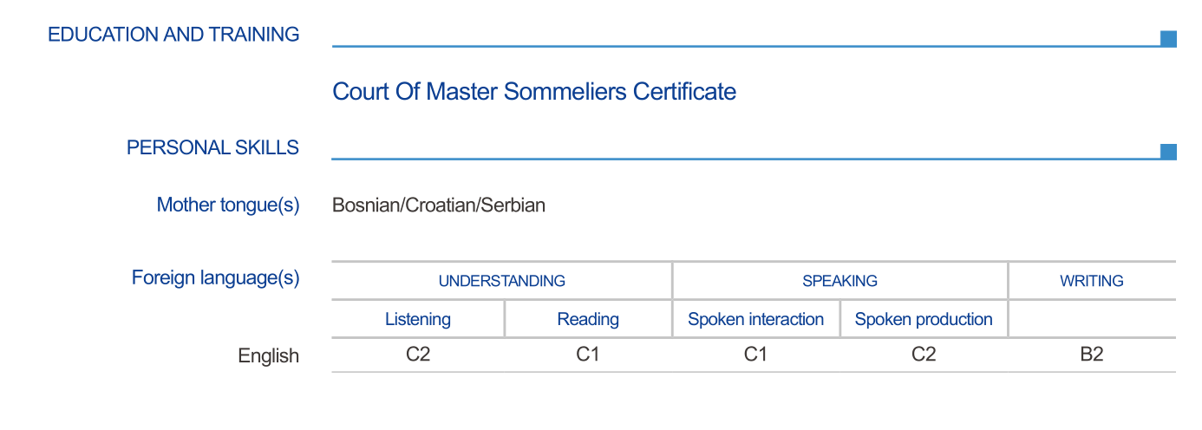Select the Speaking column header

pyautogui.click(x=839, y=281)
